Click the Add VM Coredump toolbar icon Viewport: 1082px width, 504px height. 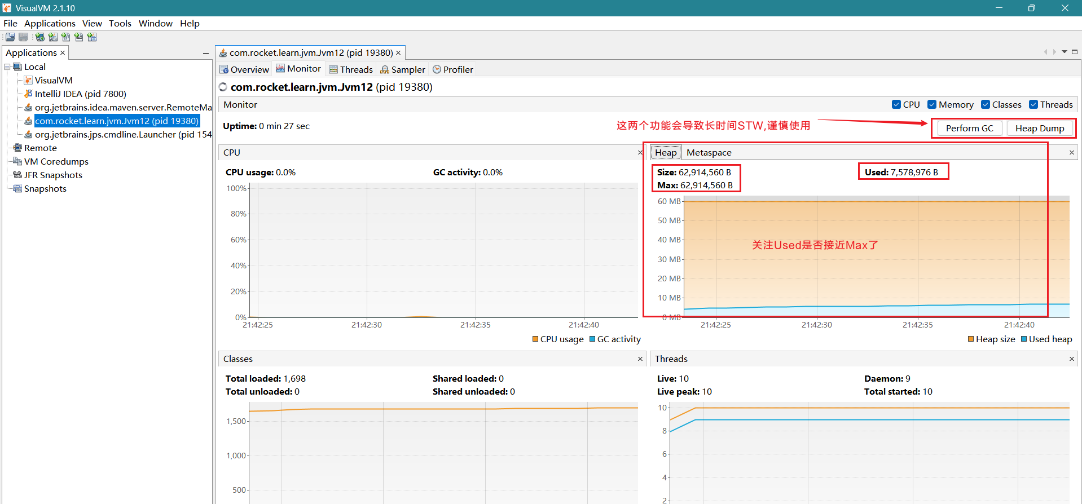click(x=66, y=37)
